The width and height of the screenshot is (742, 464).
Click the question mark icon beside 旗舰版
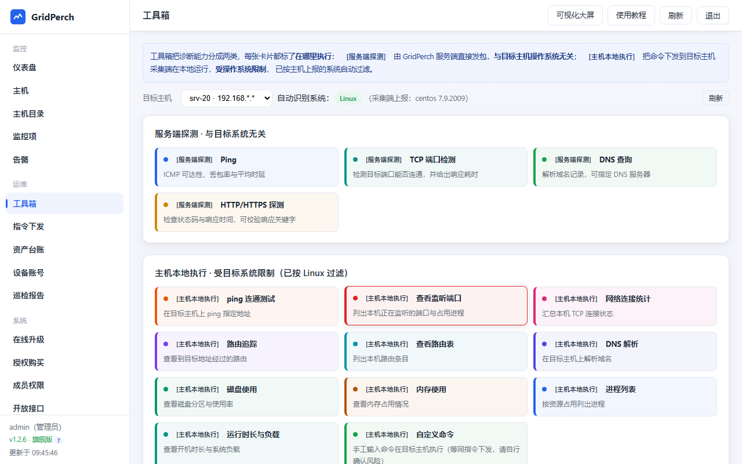[59, 440]
